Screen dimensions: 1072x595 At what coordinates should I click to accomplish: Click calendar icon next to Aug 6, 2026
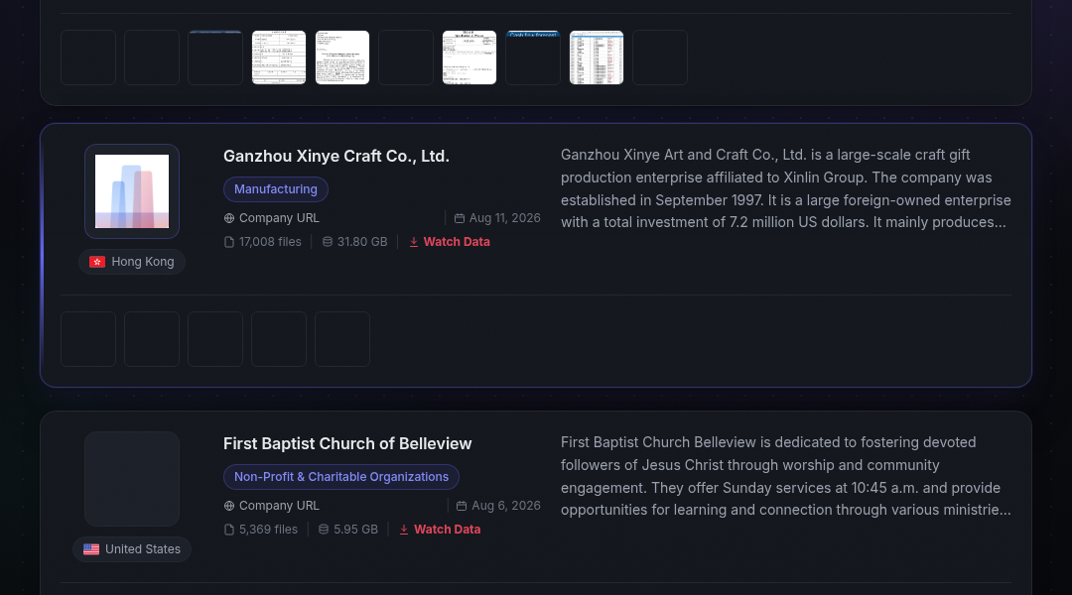[x=462, y=506]
